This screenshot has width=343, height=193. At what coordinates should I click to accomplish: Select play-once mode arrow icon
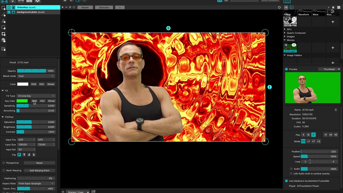(308, 141)
